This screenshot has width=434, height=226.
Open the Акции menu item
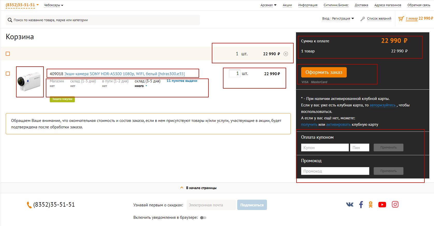tap(287, 5)
